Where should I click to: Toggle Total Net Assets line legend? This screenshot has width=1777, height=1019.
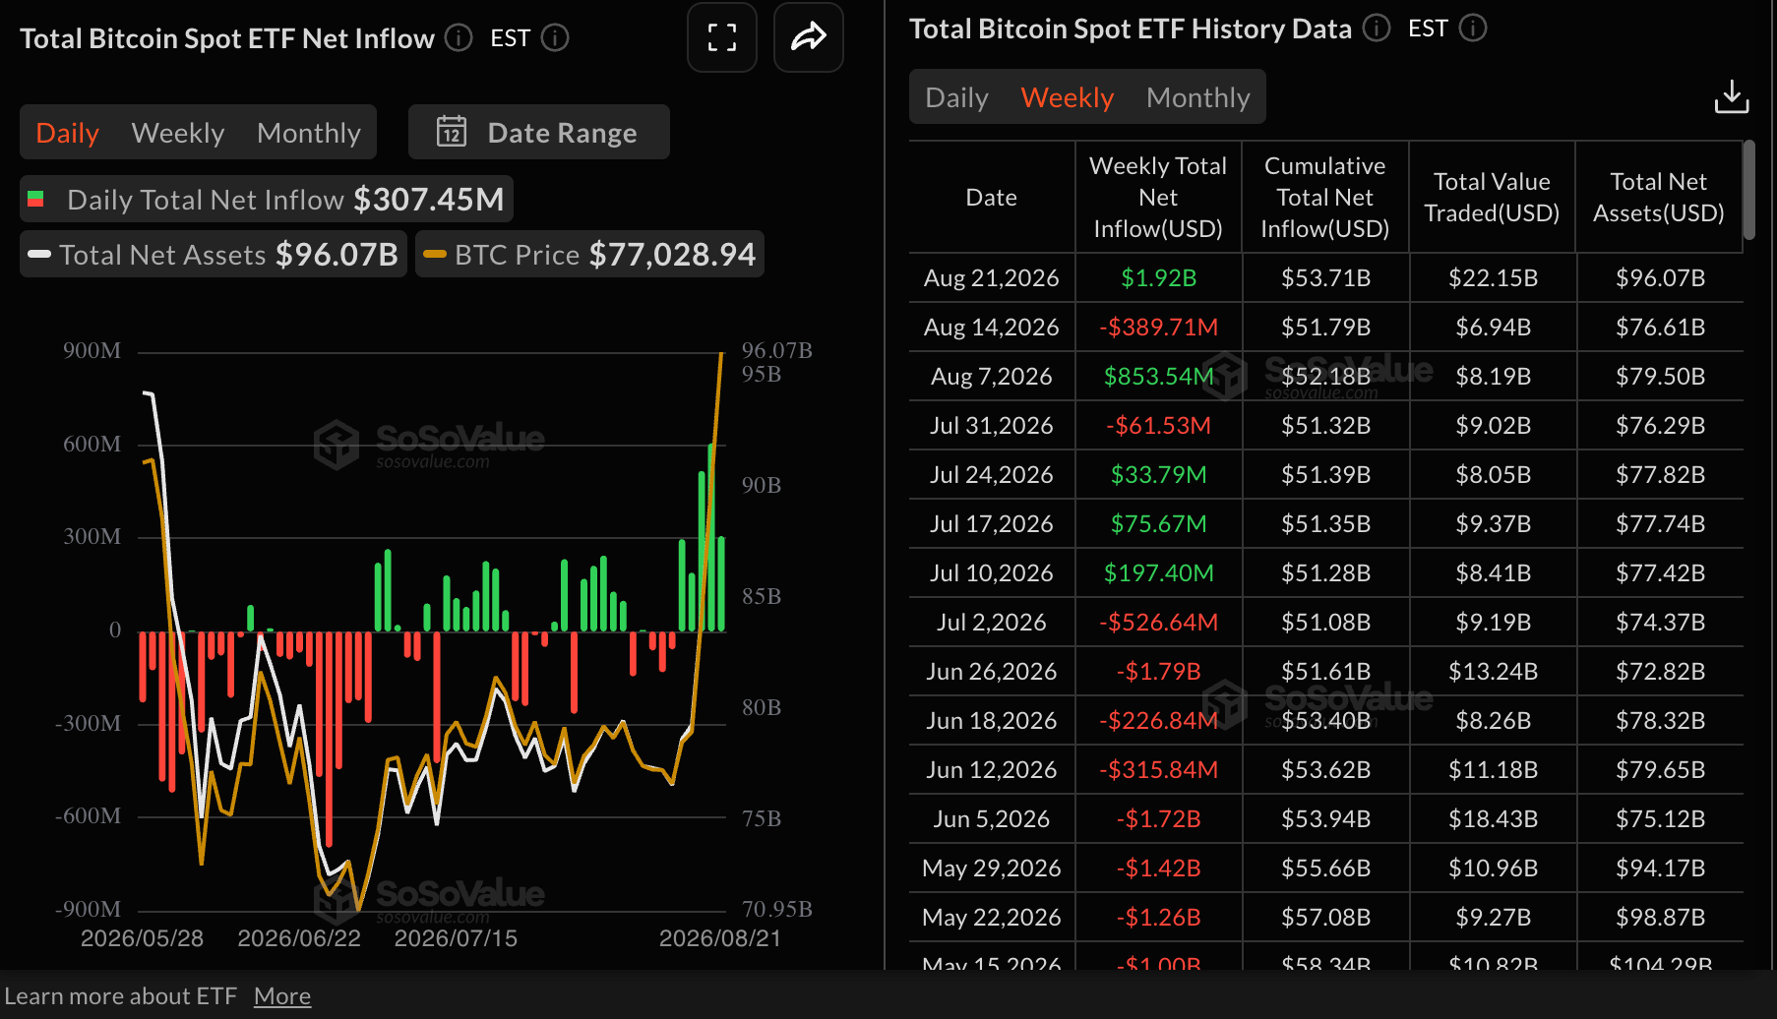pyautogui.click(x=214, y=255)
